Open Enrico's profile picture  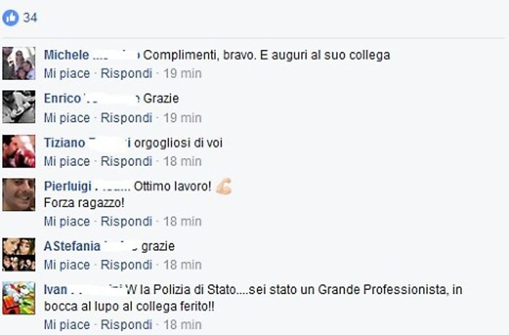click(x=19, y=107)
